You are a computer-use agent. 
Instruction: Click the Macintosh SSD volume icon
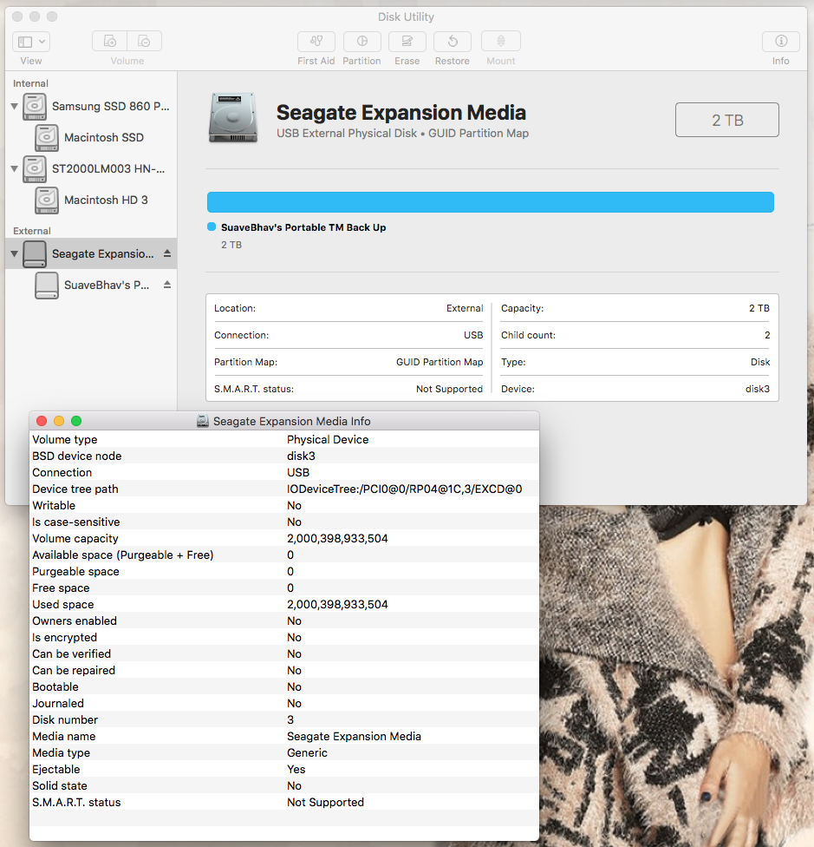[x=47, y=138]
